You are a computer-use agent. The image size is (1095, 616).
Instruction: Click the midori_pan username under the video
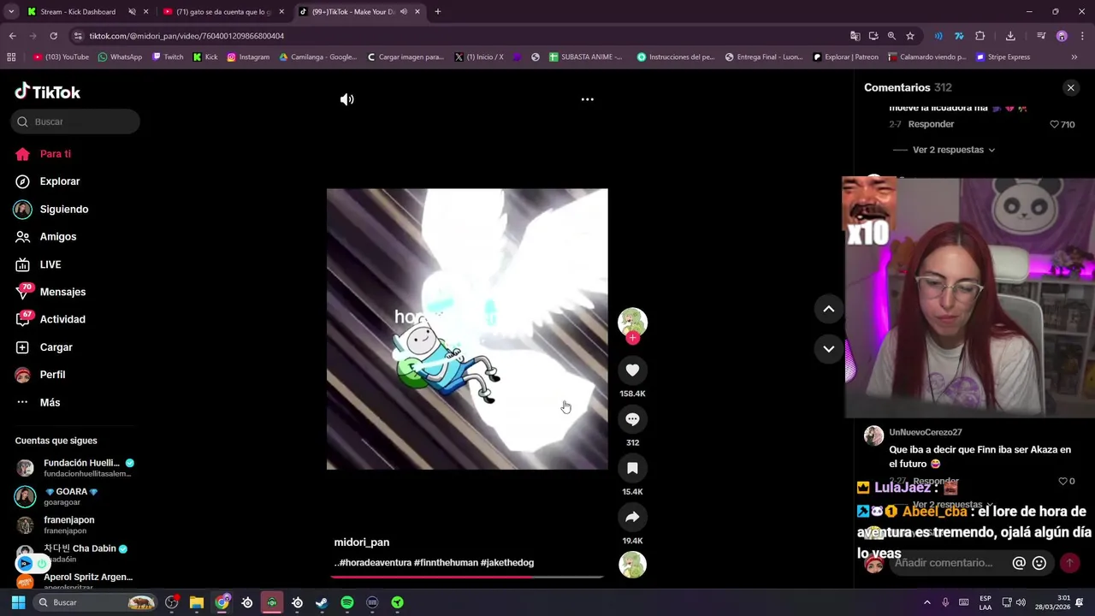361,542
